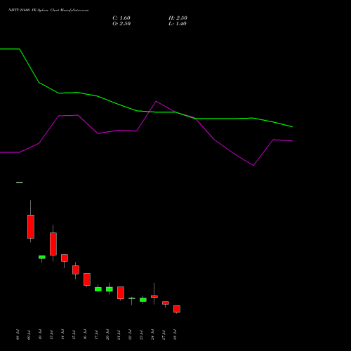Click the close value C: 1.60
351x351 pixels.
coord(121,18)
